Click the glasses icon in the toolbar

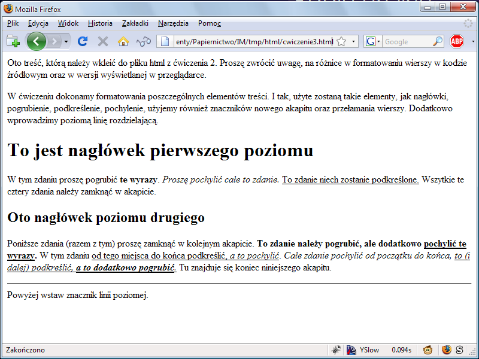pyautogui.click(x=144, y=41)
